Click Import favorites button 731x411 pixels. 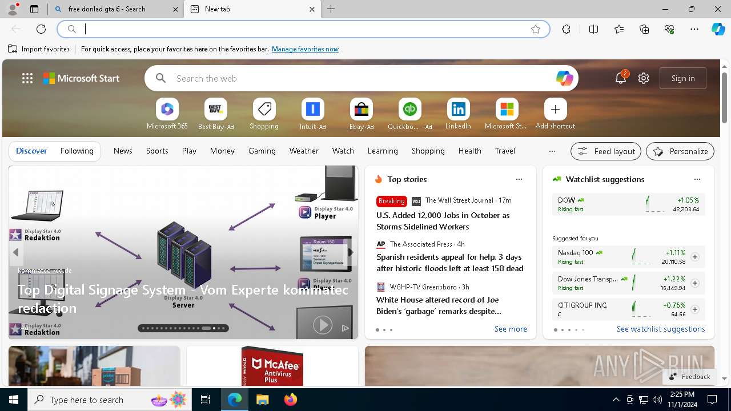[39, 49]
